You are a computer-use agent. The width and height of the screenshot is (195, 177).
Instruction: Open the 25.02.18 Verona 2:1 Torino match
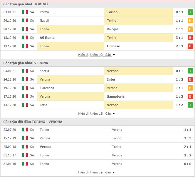97,147
